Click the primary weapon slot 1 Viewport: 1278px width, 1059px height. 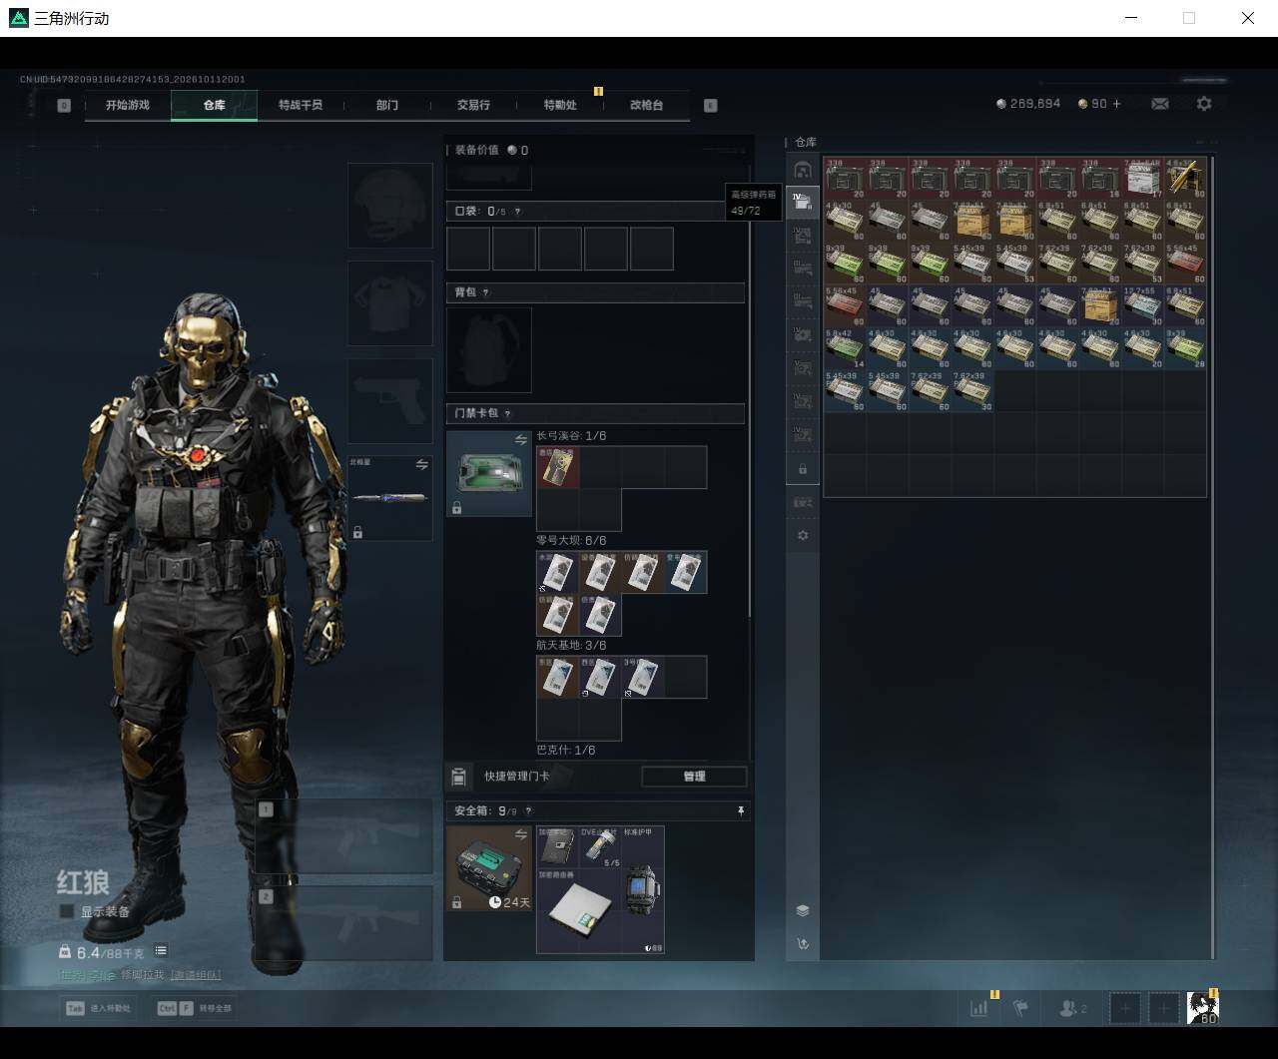343,836
